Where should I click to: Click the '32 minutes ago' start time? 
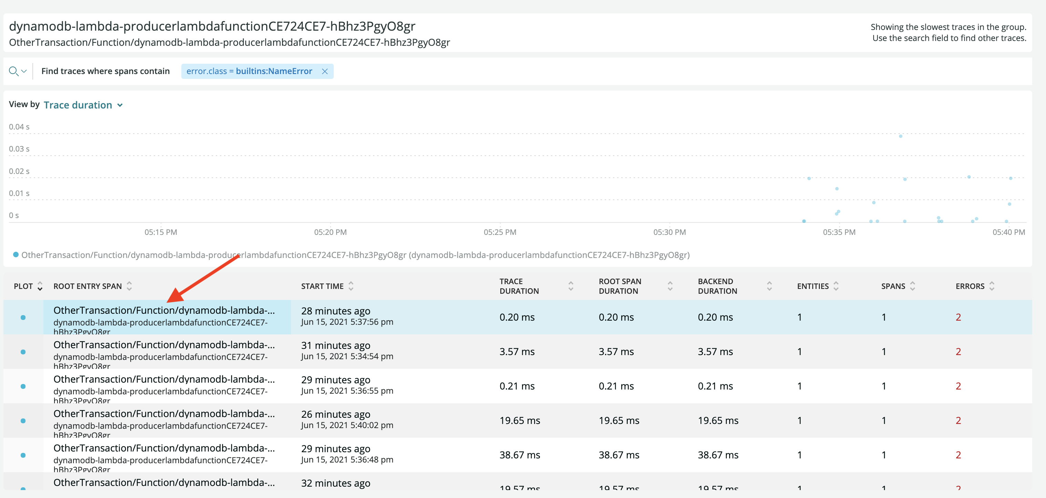[x=336, y=484]
